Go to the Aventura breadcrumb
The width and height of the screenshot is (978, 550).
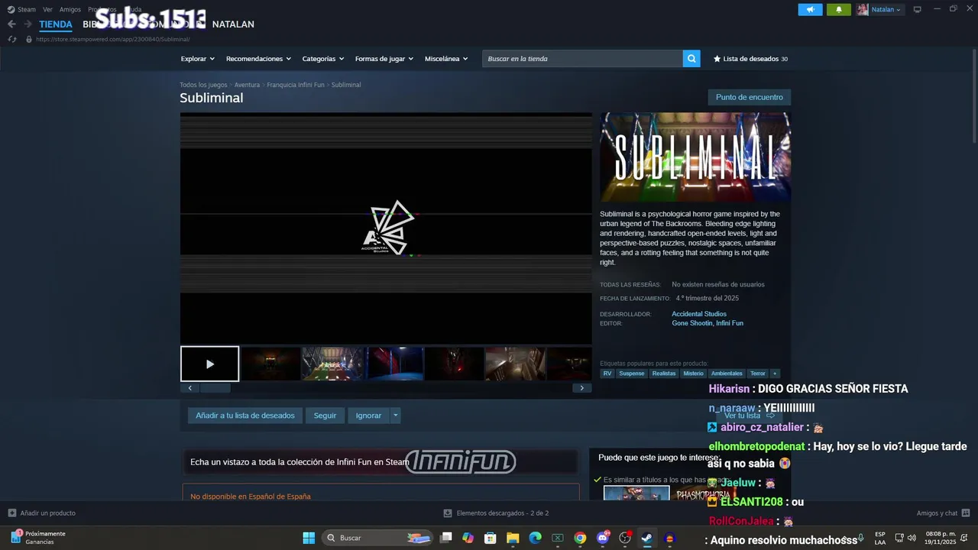pyautogui.click(x=247, y=85)
